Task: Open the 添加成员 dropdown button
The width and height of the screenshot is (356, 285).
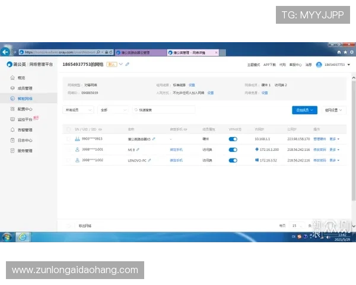Action: [x=305, y=110]
